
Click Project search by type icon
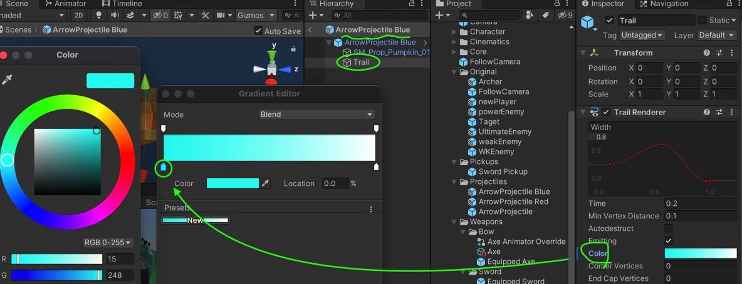coord(530,15)
